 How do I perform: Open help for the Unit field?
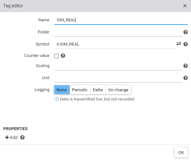pyautogui.click(x=186, y=78)
